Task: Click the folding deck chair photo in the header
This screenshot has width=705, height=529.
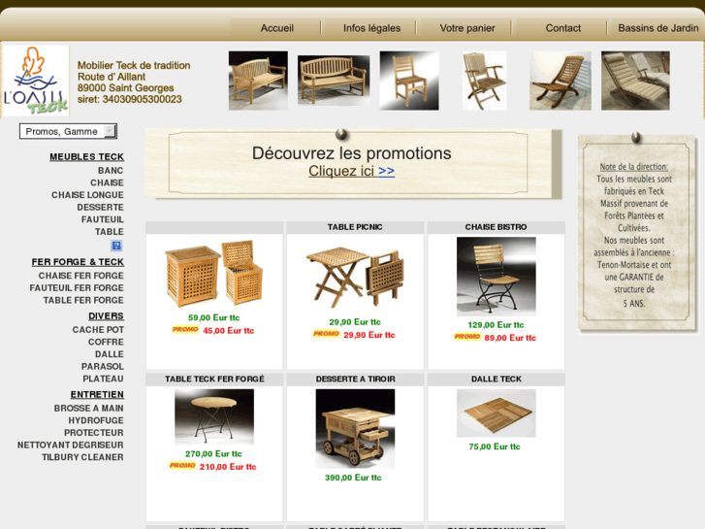Action: click(561, 81)
